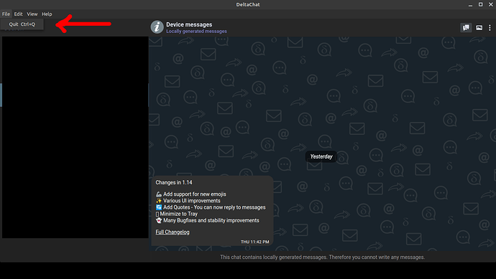Open the three-dot chat options menu
Viewport: 496px width, 279px height.
point(490,28)
